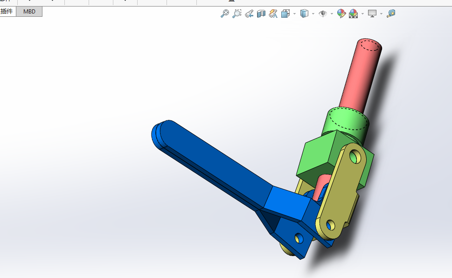Switch to the 插件 tab
The image size is (452, 278).
coord(7,12)
